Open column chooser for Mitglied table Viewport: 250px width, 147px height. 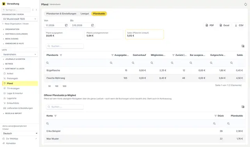click(243, 107)
